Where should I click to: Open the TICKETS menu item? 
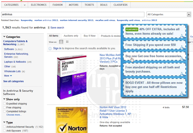pyautogui.click(x=89, y=5)
